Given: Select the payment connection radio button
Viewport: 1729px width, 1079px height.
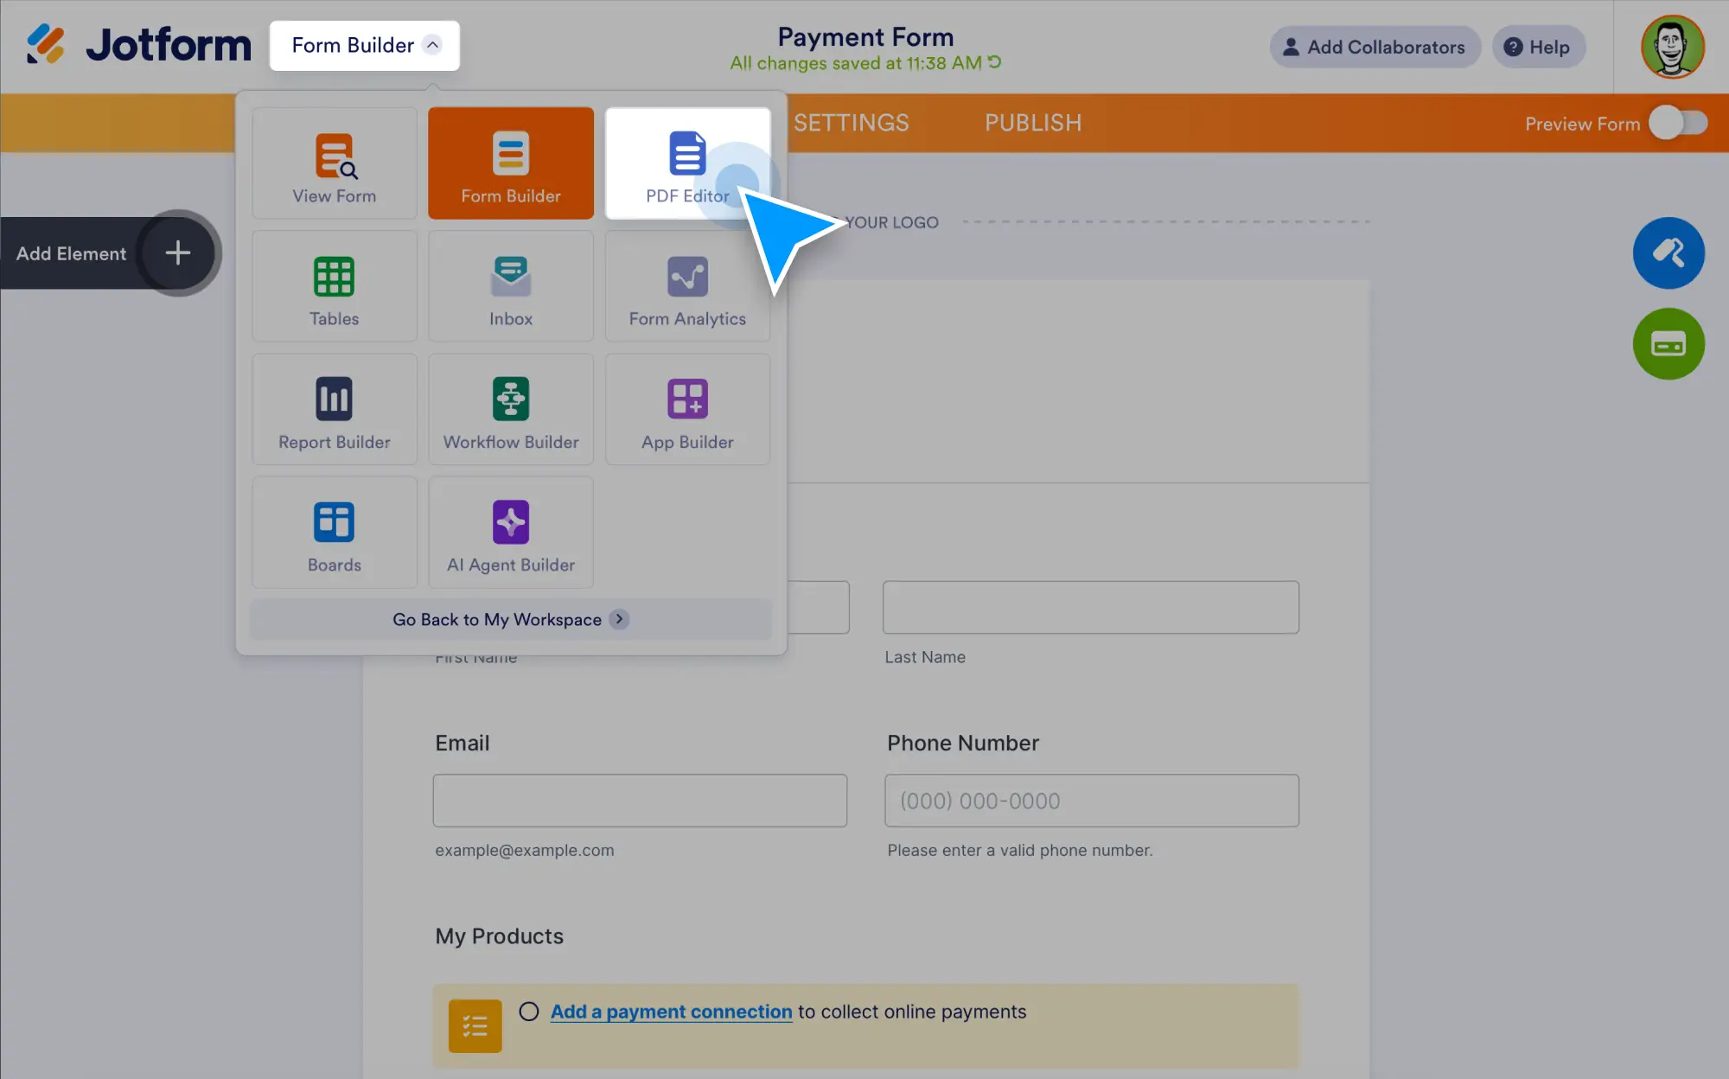Looking at the screenshot, I should click(x=528, y=1012).
